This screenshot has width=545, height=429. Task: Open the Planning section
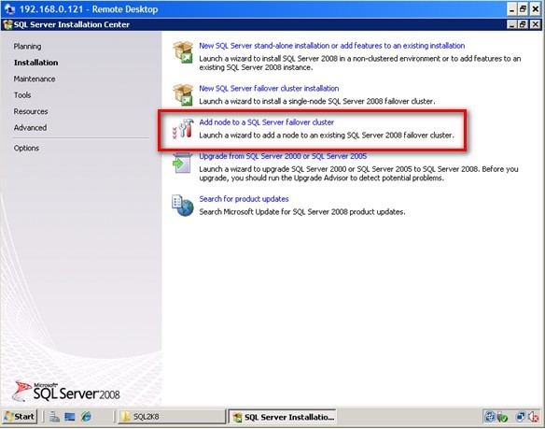[x=27, y=47]
